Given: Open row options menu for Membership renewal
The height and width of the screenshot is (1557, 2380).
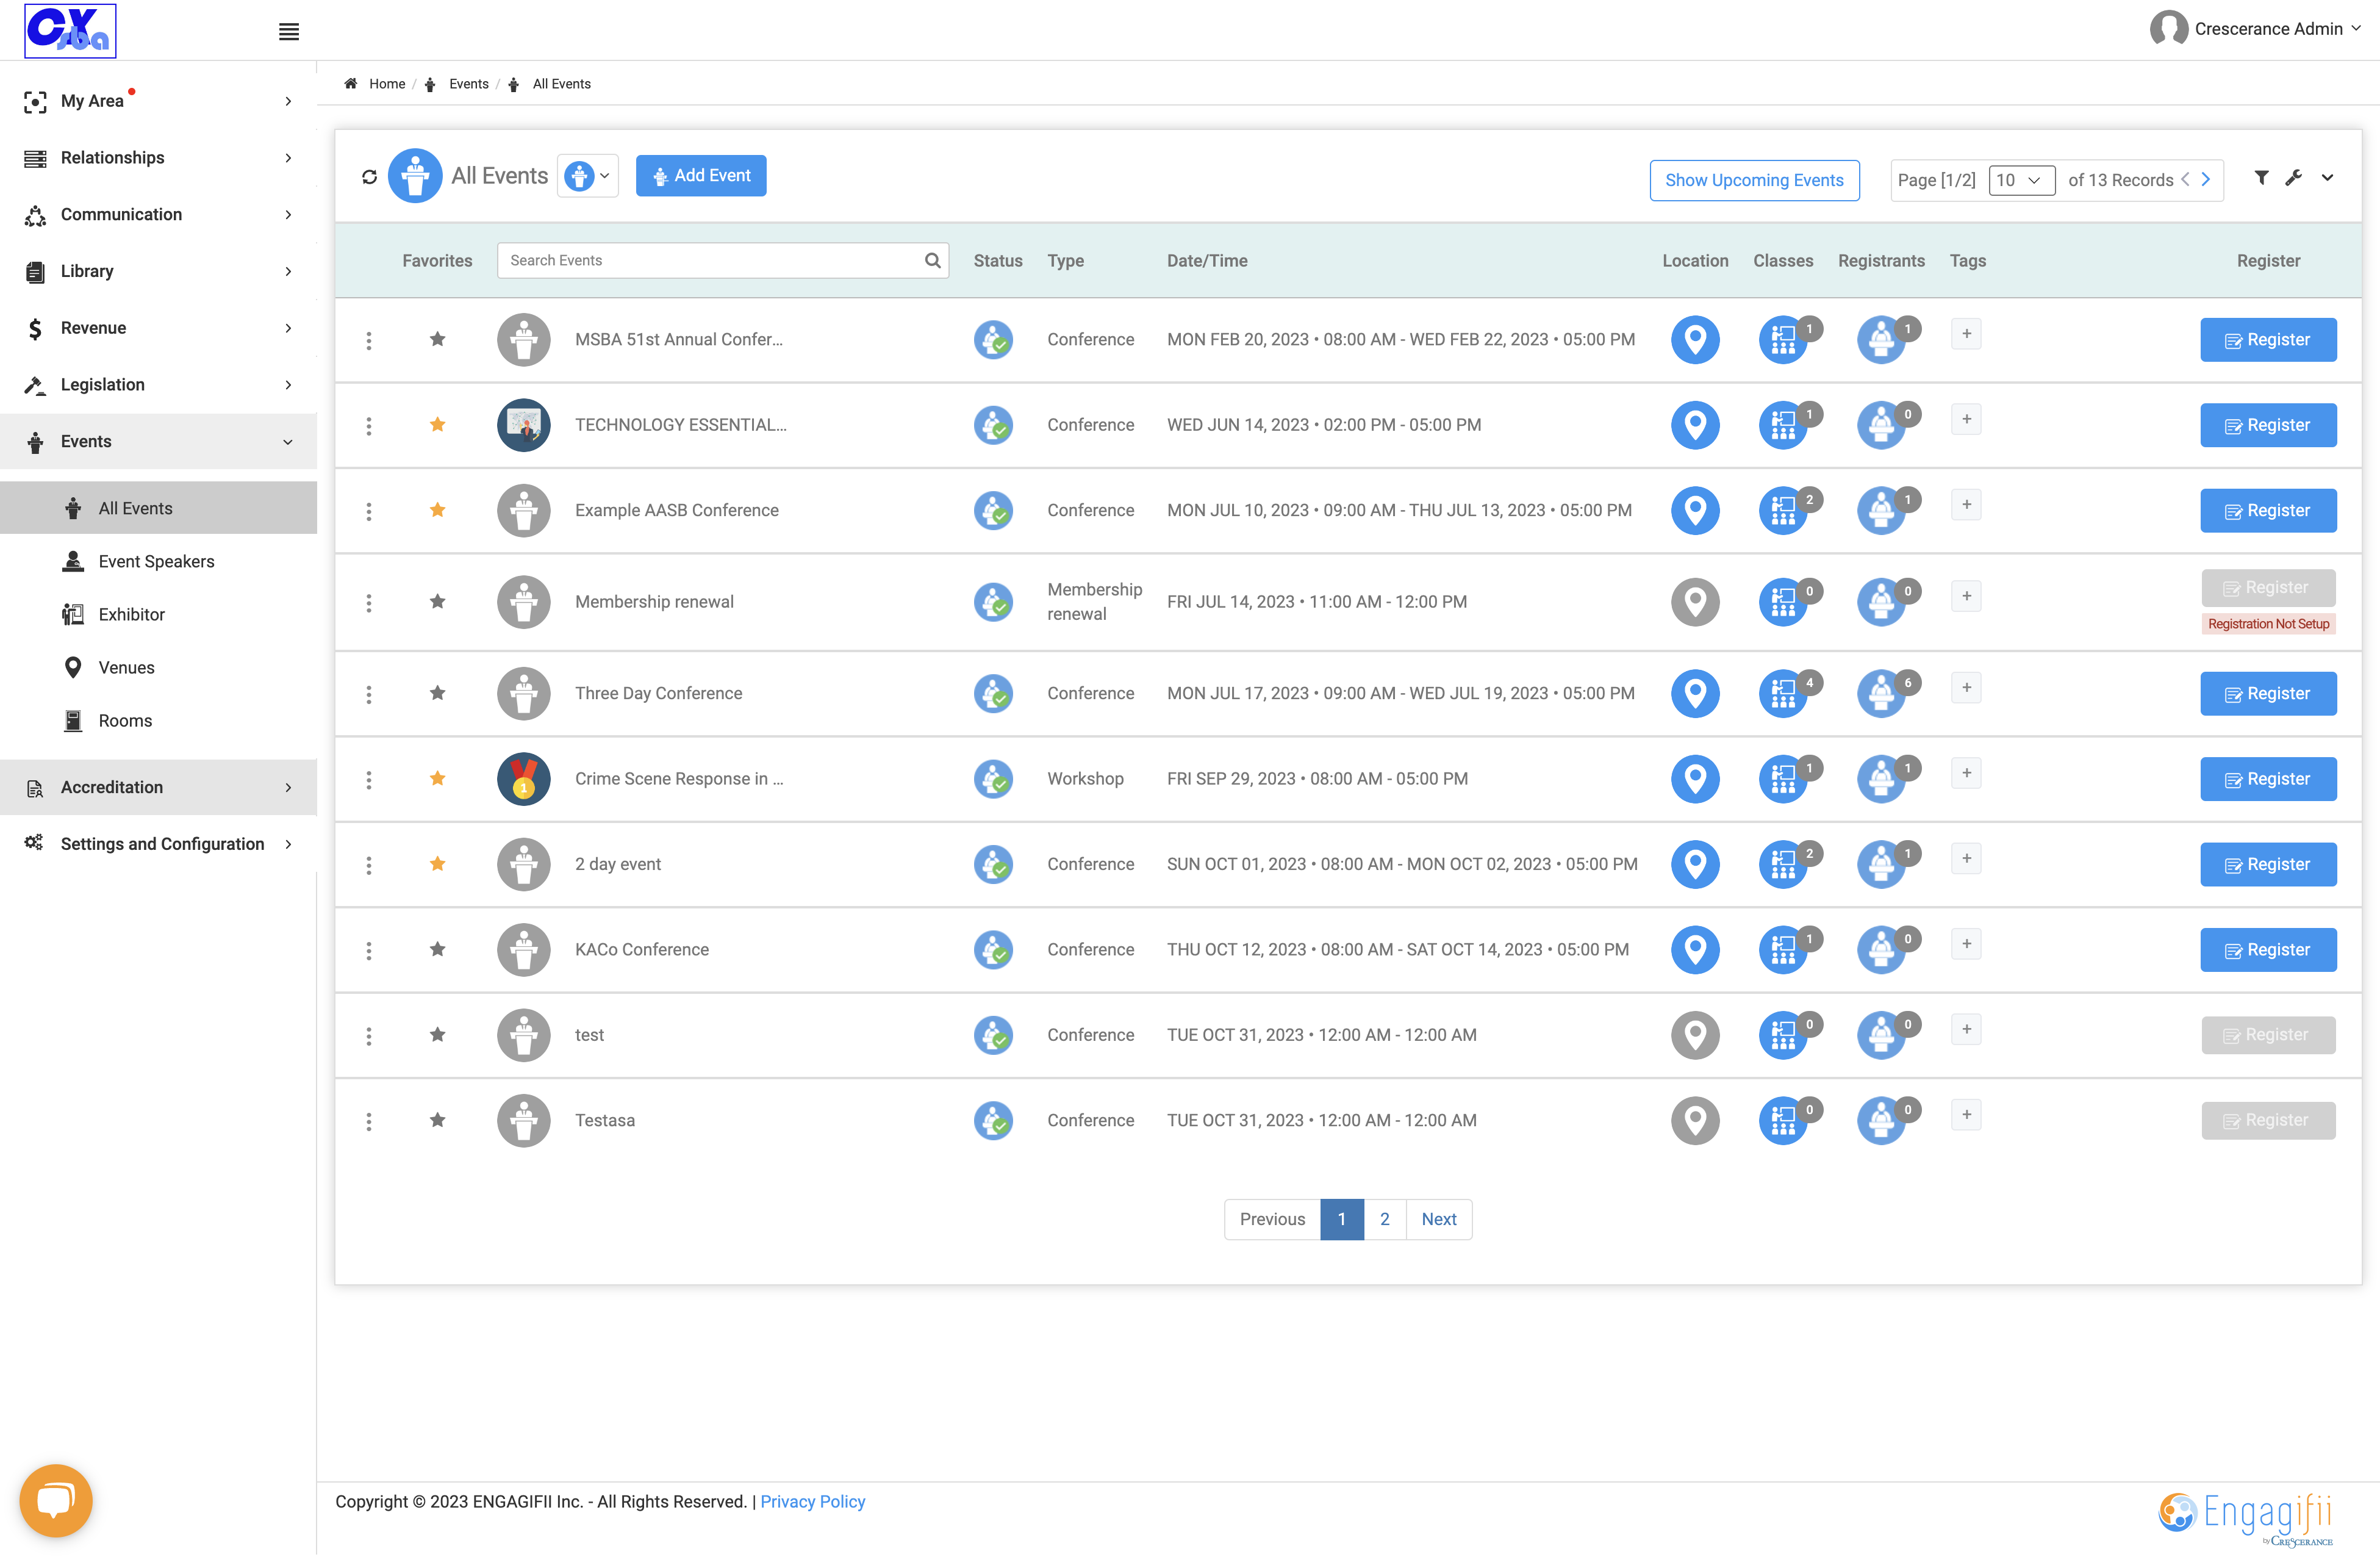Looking at the screenshot, I should pyautogui.click(x=369, y=602).
